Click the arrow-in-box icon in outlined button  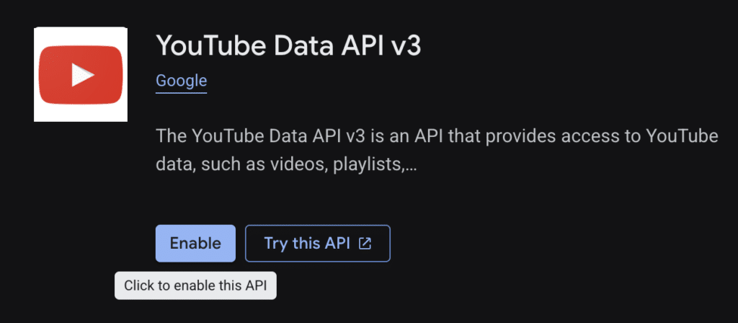point(365,244)
